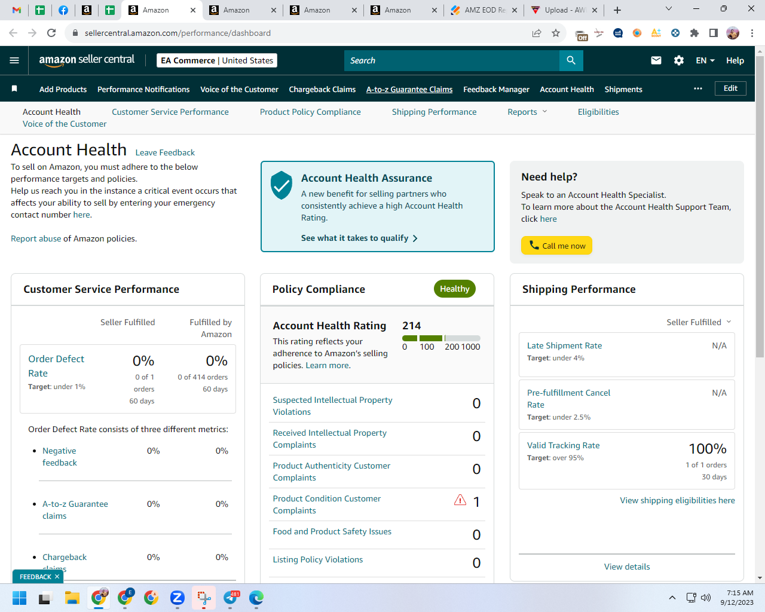The width and height of the screenshot is (765, 612).
Task: Open the Help link in header
Action: pos(735,60)
